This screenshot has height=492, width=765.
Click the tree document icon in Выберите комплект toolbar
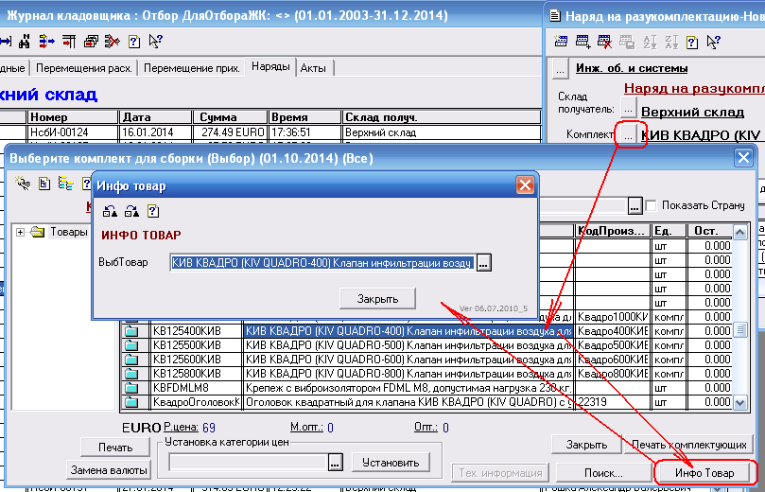tap(44, 184)
